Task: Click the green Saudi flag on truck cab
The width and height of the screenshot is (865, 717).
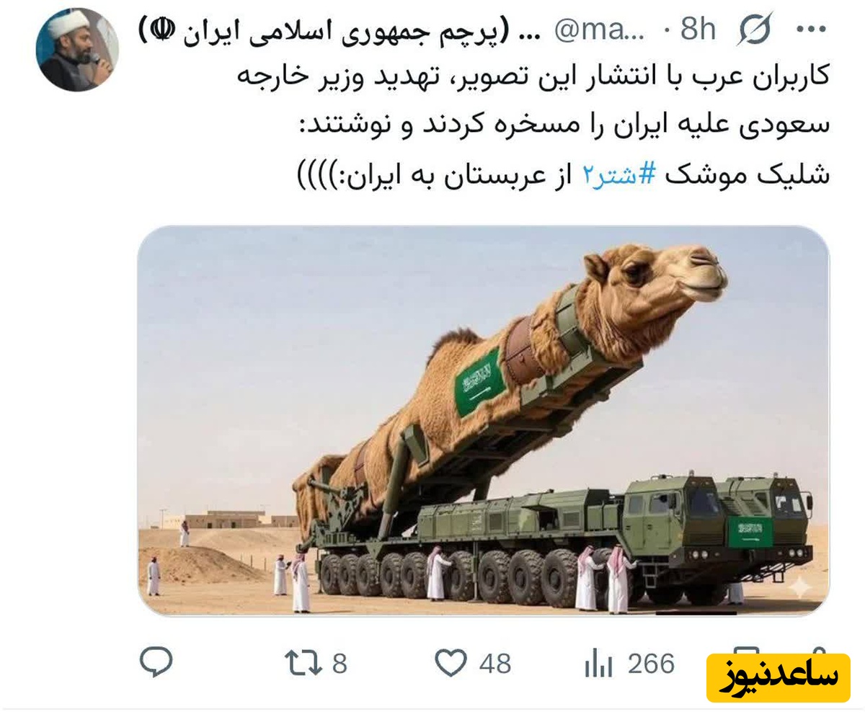Action: pyautogui.click(x=750, y=530)
